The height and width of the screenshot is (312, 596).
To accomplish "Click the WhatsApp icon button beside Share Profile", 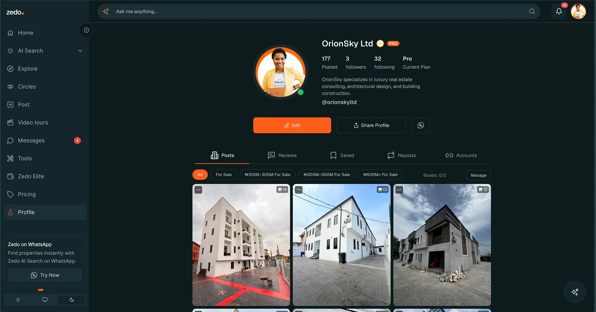I will point(420,125).
